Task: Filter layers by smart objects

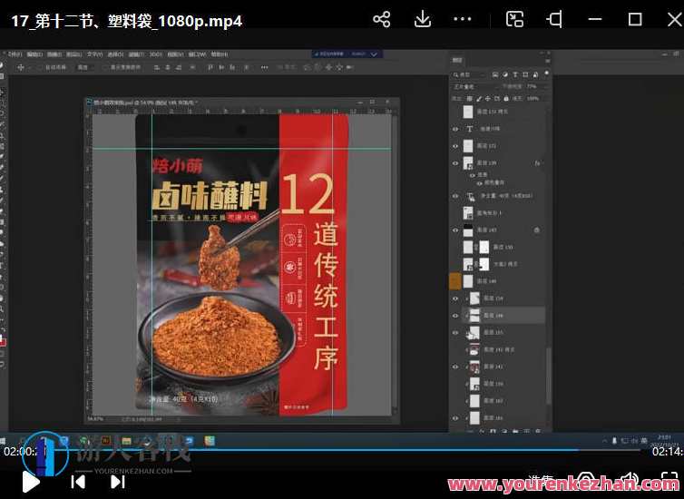Action: coord(536,75)
